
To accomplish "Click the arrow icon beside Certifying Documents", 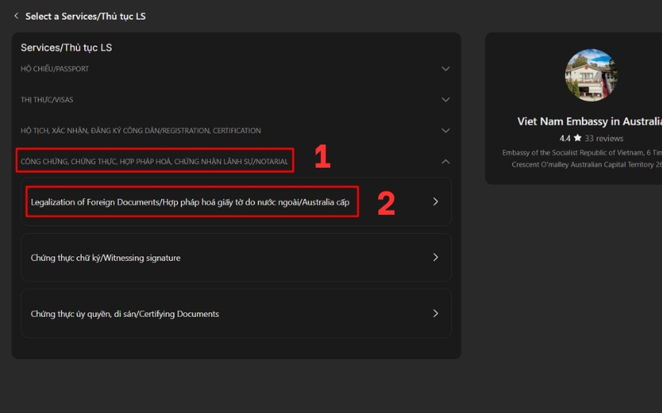I will click(x=435, y=314).
